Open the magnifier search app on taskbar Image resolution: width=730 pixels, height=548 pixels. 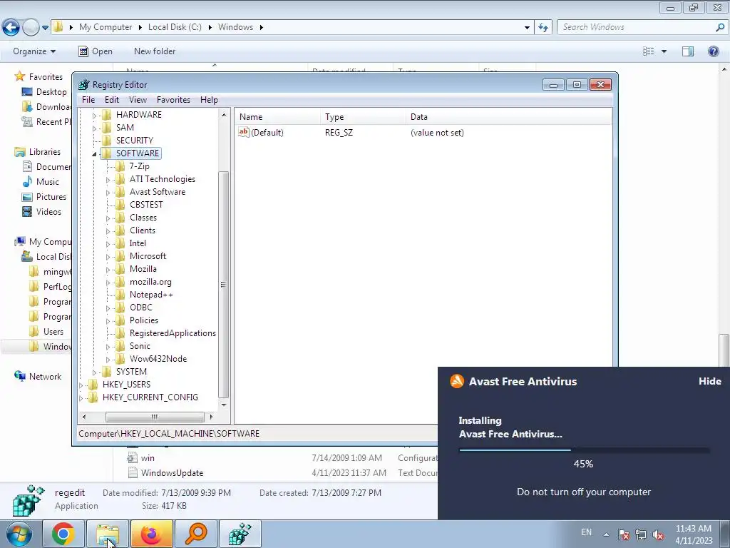(x=195, y=534)
